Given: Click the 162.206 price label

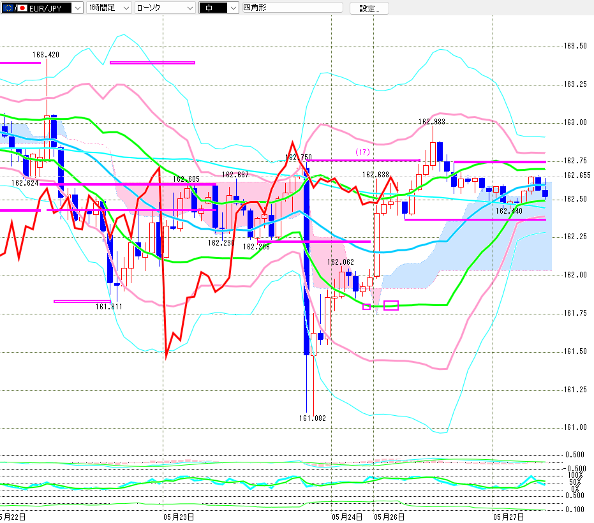Looking at the screenshot, I should 256,247.
